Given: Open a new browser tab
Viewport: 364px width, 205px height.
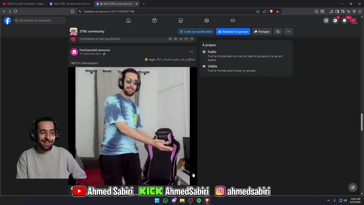Looking at the screenshot, I should 144,4.
